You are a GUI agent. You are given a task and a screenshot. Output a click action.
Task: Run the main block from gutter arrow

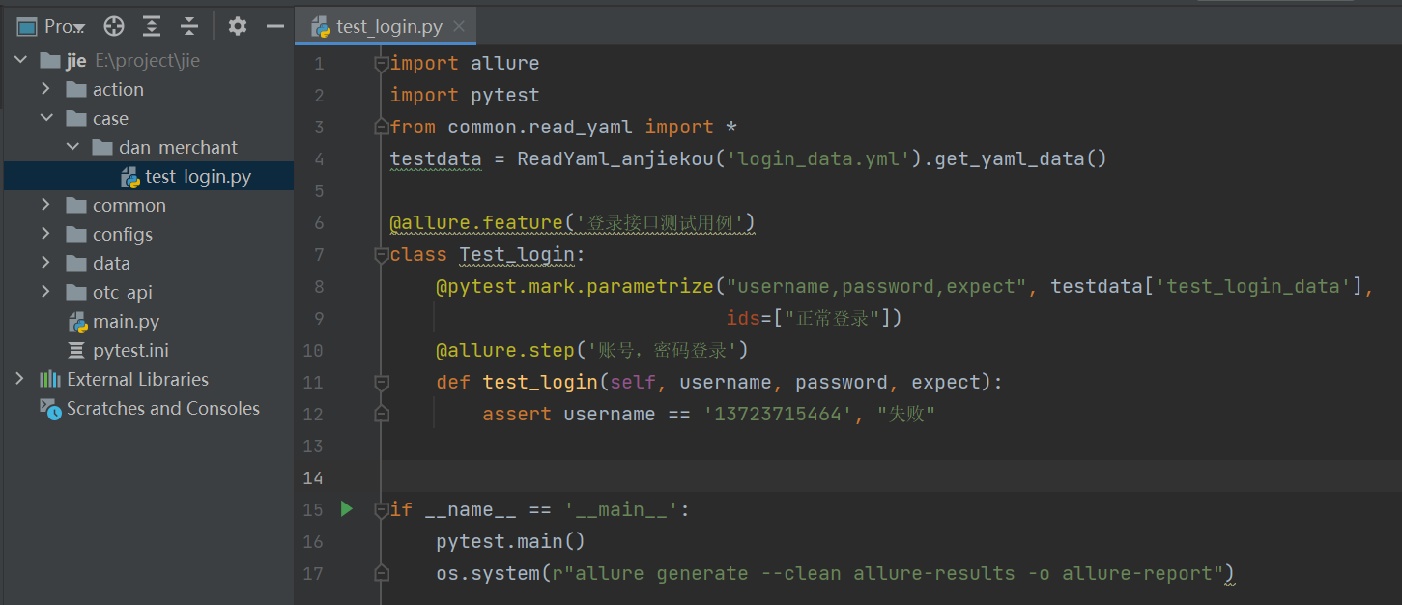coord(347,508)
